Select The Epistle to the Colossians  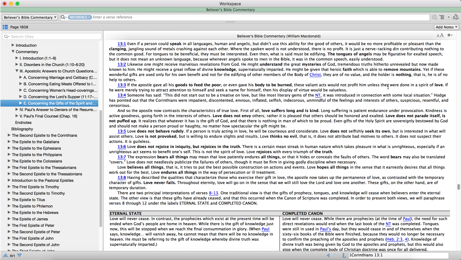[x=37, y=161]
